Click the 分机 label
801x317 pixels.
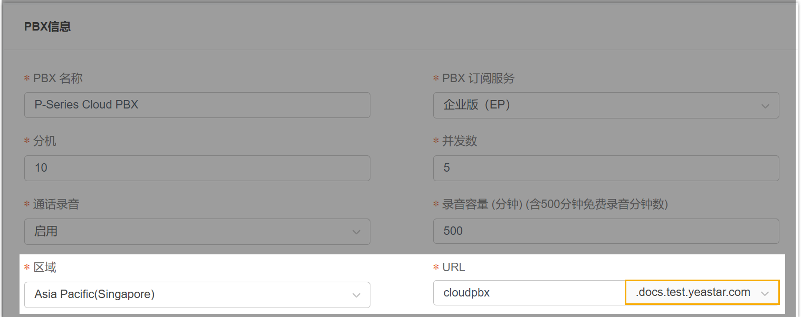point(45,141)
